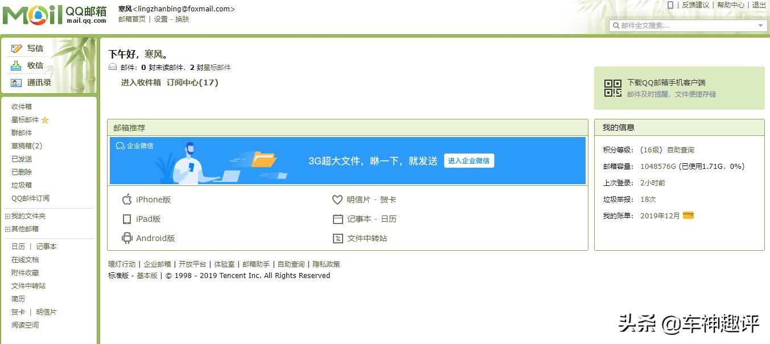Viewport: 770px width, 344px height.
Task: Expand the 其他邮箱 section
Action: click(6, 229)
